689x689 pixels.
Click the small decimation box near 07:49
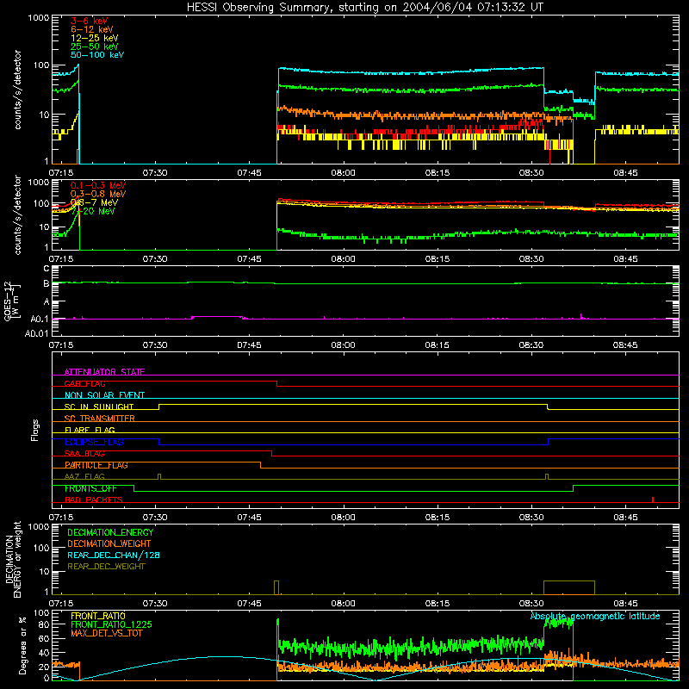276,587
